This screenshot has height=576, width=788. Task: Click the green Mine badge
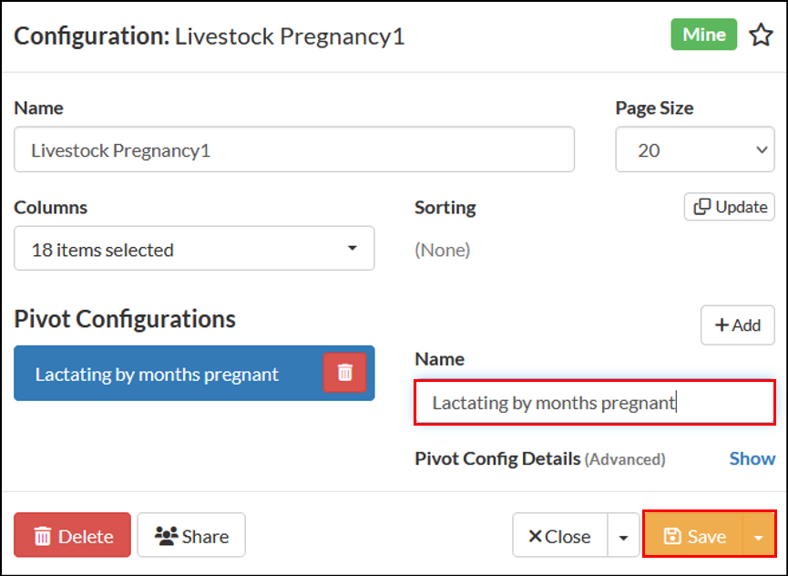tap(703, 35)
